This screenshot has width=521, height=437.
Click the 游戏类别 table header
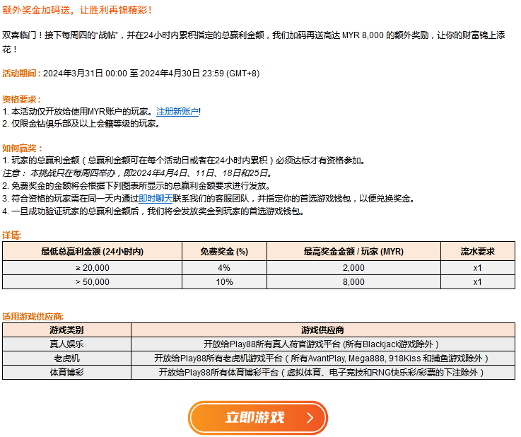pyautogui.click(x=66, y=330)
